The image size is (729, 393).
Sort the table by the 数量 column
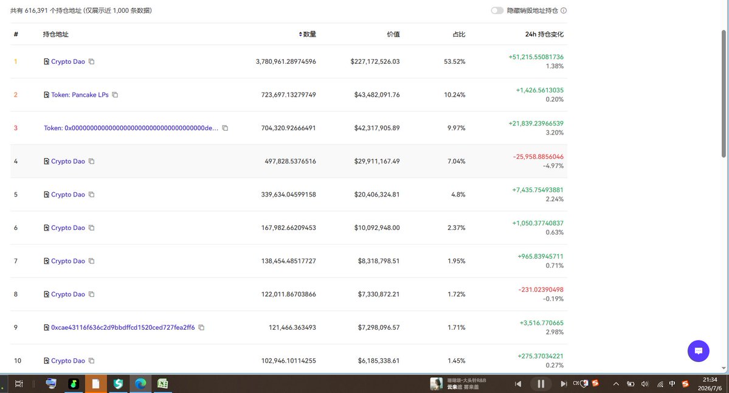307,34
